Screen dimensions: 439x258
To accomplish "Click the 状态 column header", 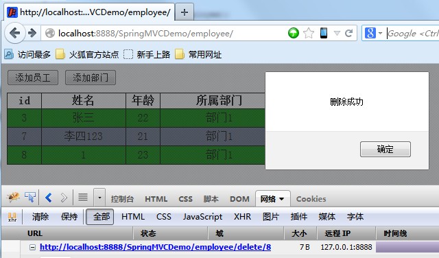I will pos(170,233).
